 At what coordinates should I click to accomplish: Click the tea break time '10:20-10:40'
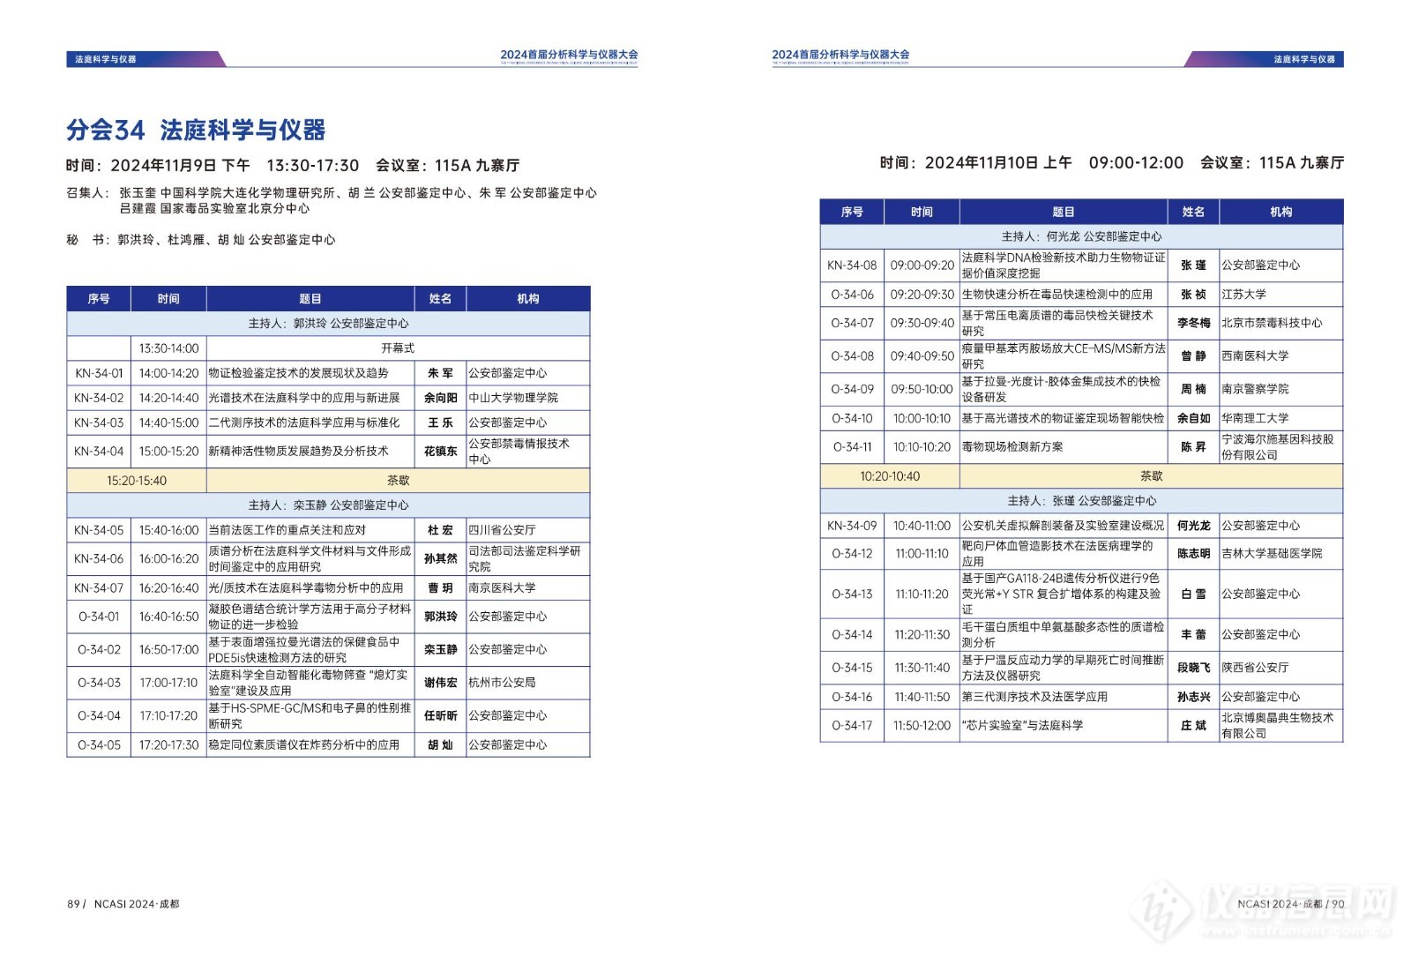pyautogui.click(x=890, y=476)
